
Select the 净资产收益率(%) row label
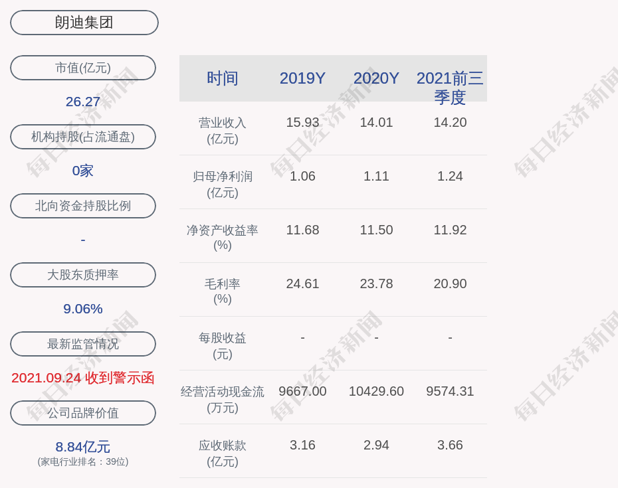pyautogui.click(x=223, y=238)
